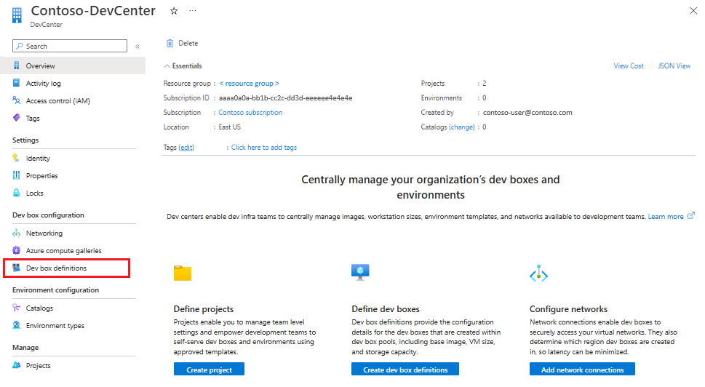
Task: Click the Contoso subscription link
Action: pyautogui.click(x=250, y=113)
